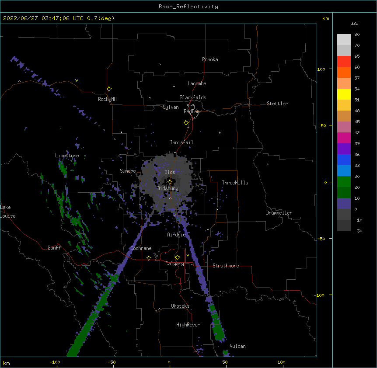Select the Olds label
377x368 pixels.
pyautogui.click(x=170, y=172)
